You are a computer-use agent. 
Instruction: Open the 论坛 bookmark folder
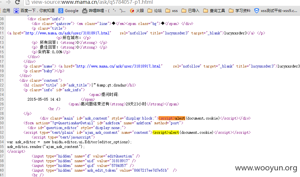(x=155, y=10)
